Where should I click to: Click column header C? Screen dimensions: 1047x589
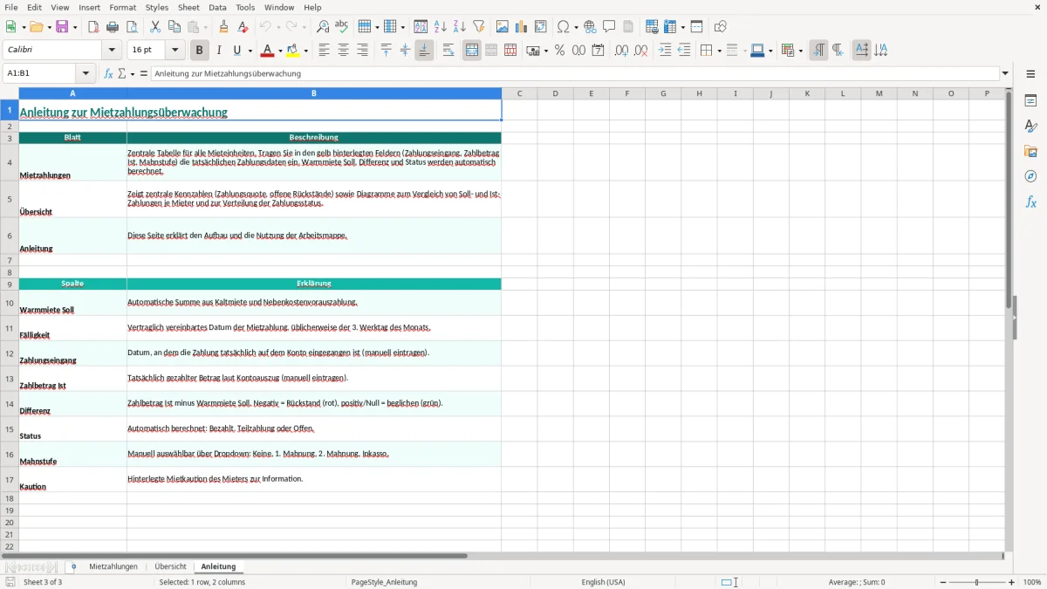[x=519, y=93]
